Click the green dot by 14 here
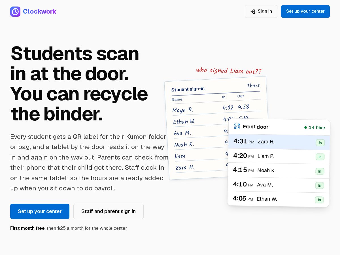 pos(305,127)
